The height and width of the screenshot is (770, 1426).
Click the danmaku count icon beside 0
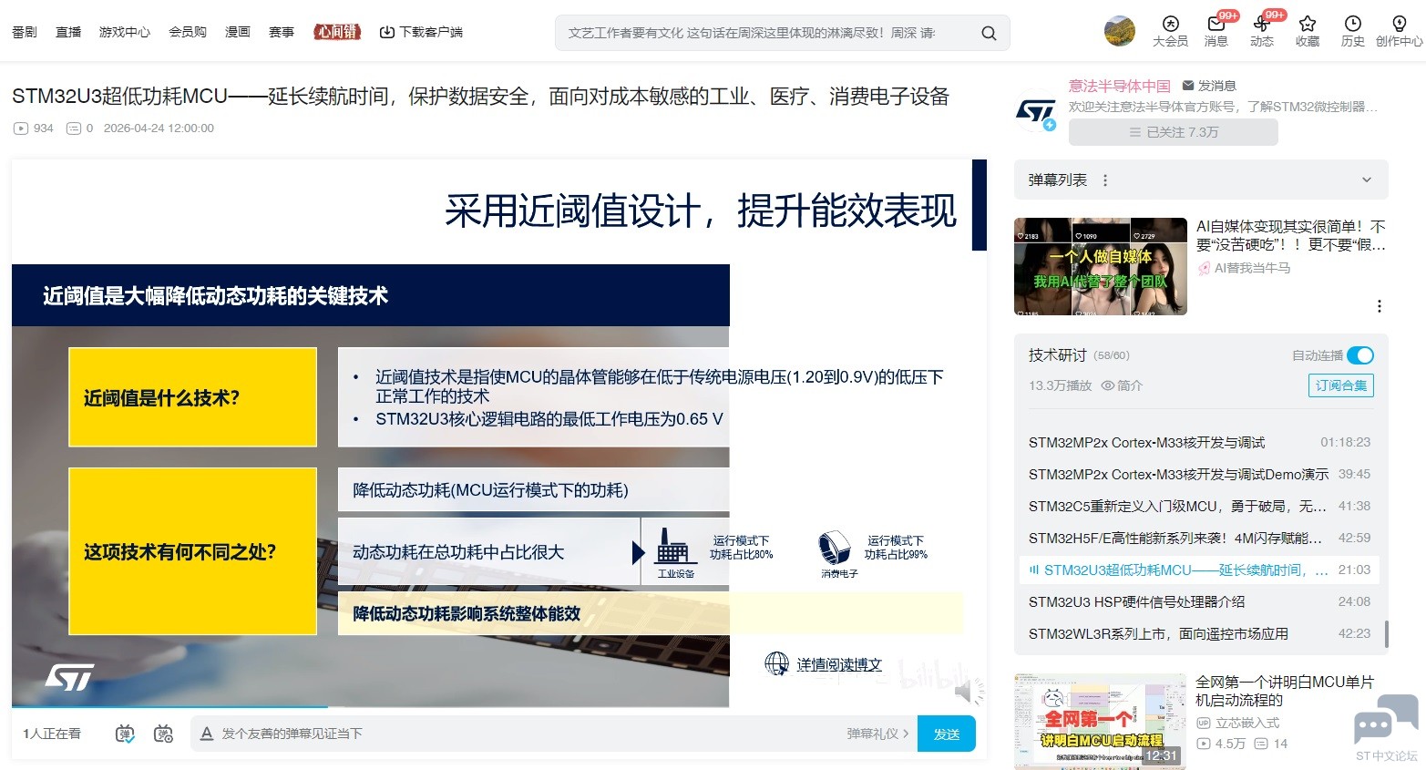pyautogui.click(x=74, y=128)
